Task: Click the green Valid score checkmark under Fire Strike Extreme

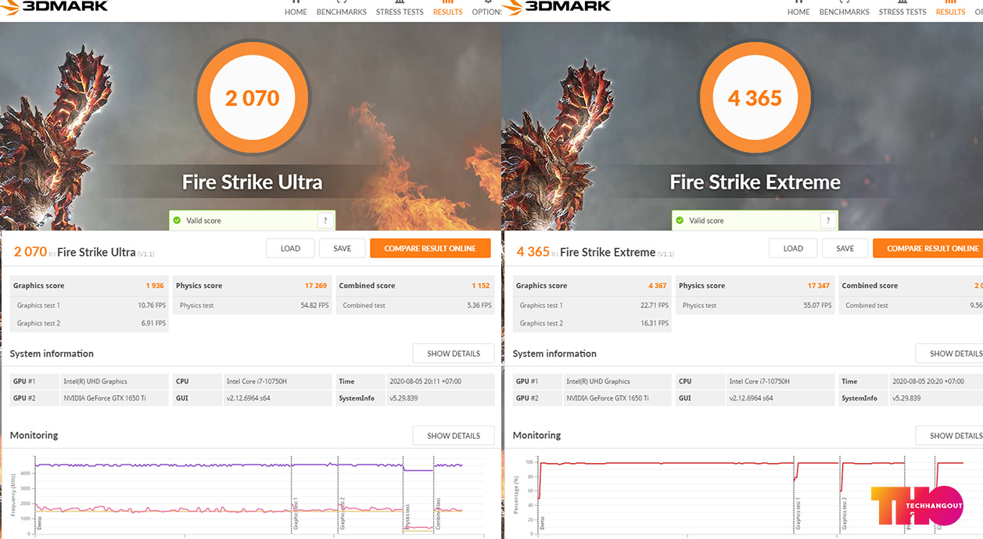Action: point(680,221)
